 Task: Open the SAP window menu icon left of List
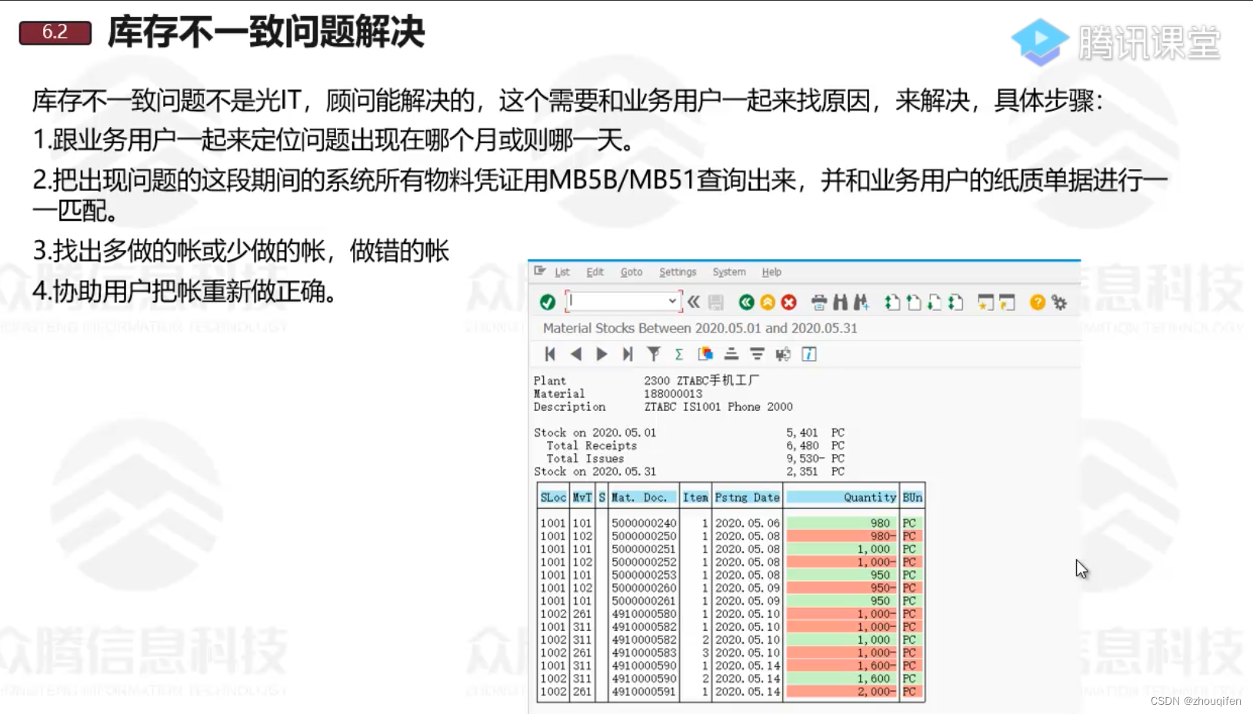540,271
